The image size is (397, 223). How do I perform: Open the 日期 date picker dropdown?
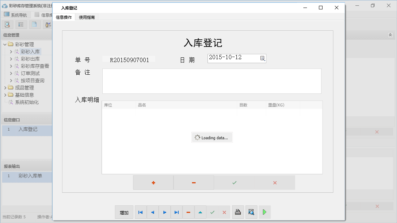coord(263,58)
